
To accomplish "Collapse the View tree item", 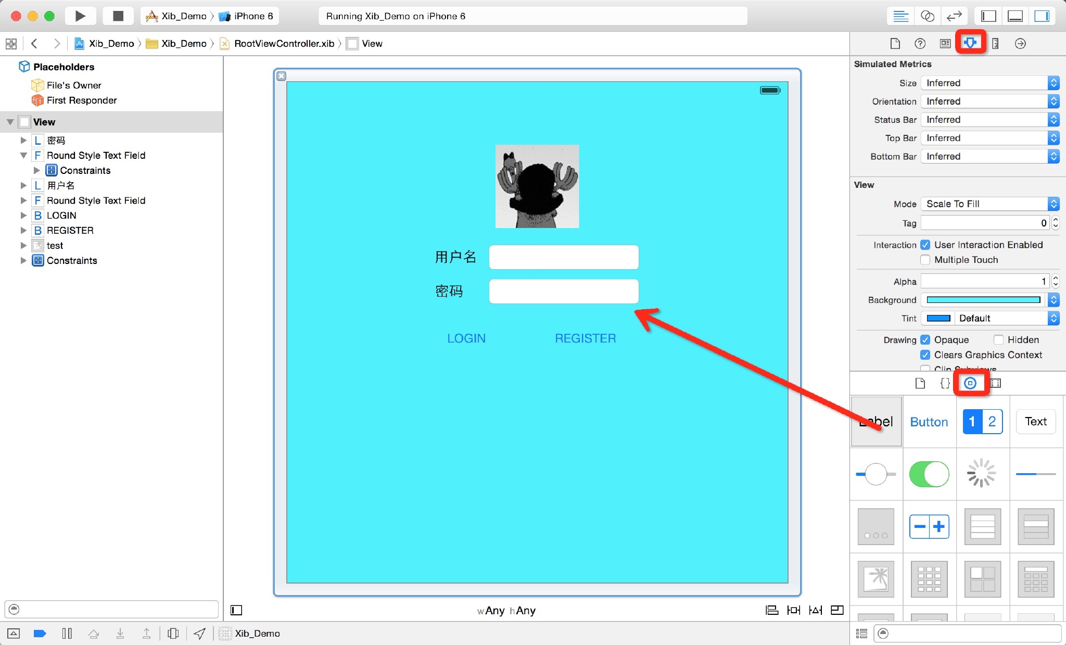I will pyautogui.click(x=10, y=122).
